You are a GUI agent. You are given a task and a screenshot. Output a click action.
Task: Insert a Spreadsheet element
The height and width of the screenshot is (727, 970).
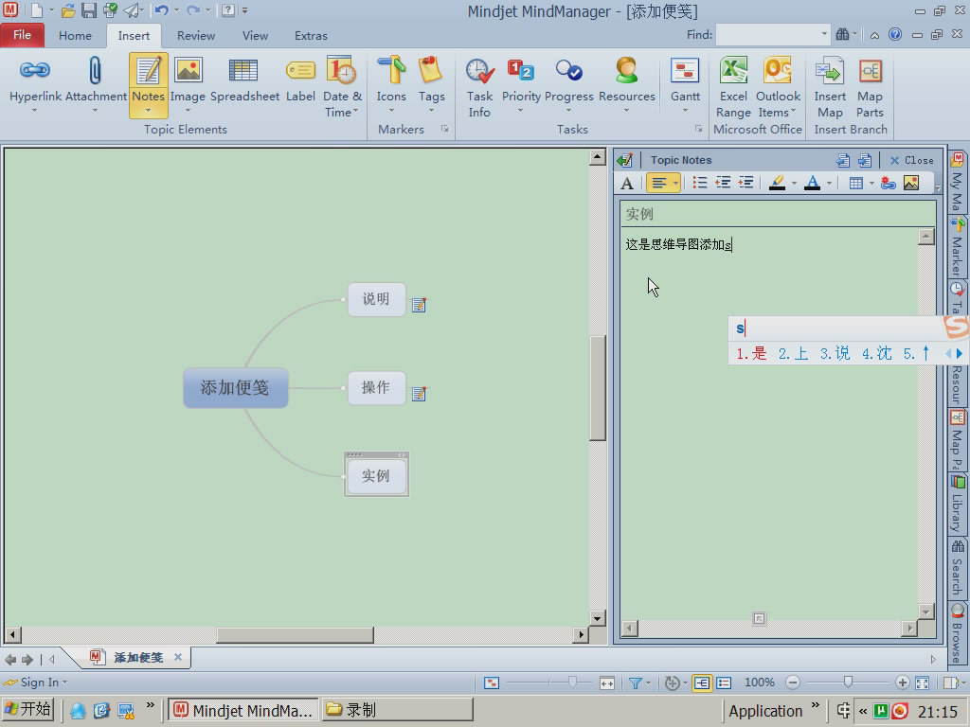244,80
